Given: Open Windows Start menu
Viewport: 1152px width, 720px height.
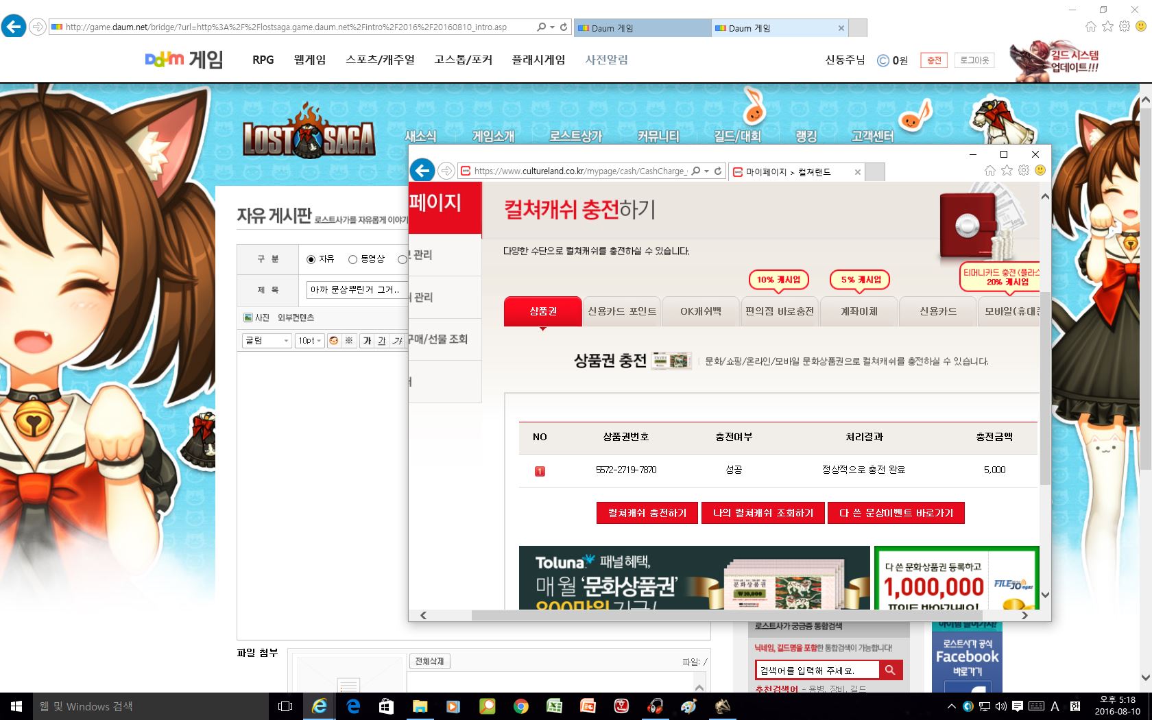Looking at the screenshot, I should (x=16, y=706).
